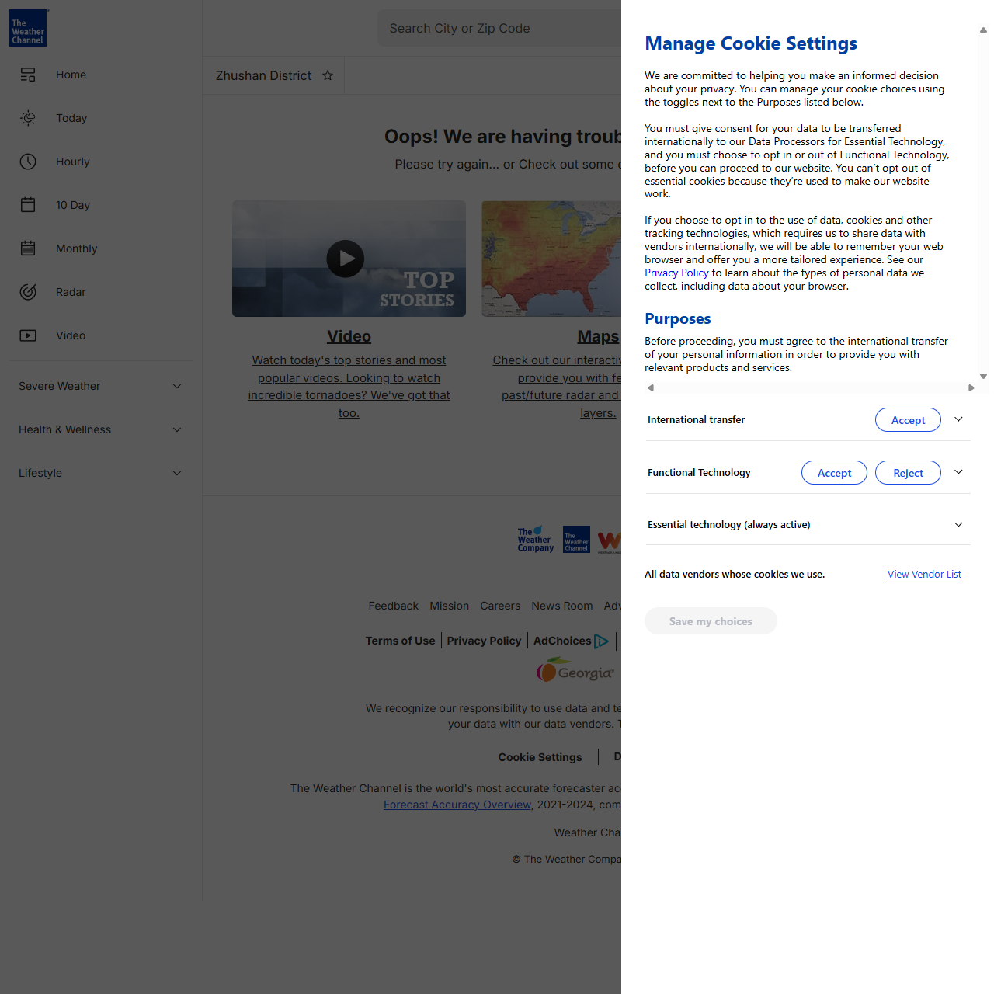Image resolution: width=994 pixels, height=994 pixels.
Task: Click the Save my choices button
Action: [710, 621]
